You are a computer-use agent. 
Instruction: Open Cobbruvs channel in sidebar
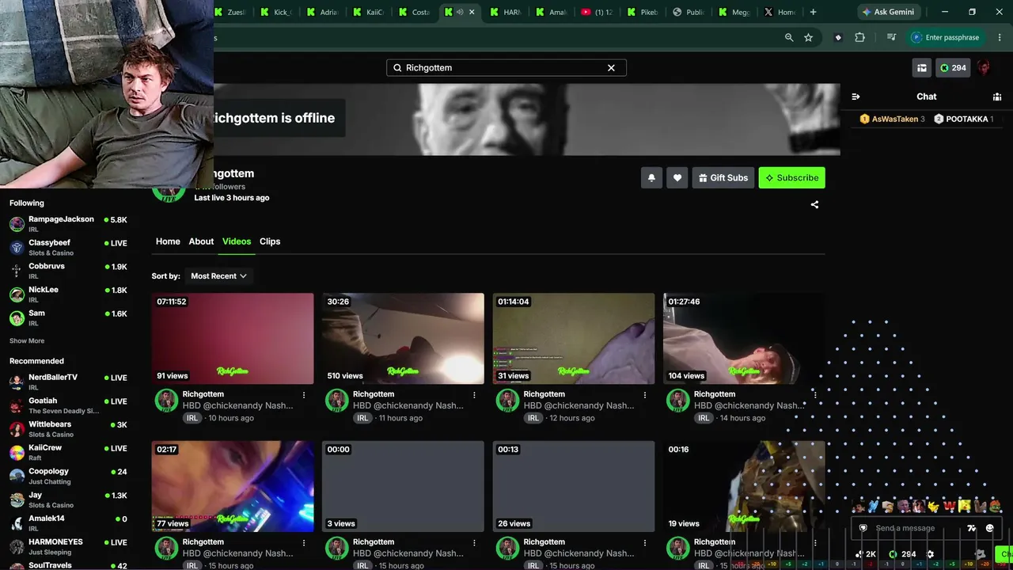tap(68, 271)
